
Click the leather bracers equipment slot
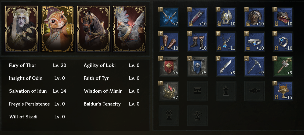coord(169,42)
